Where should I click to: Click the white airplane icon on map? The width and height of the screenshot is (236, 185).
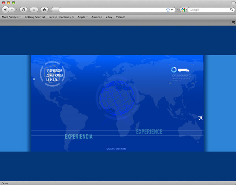tap(200, 118)
